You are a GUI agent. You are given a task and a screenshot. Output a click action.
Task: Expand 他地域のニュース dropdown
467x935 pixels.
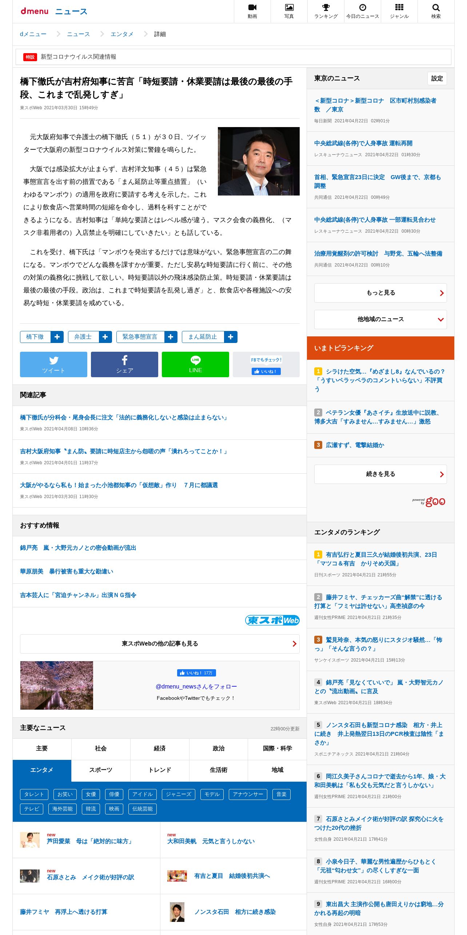pos(380,319)
